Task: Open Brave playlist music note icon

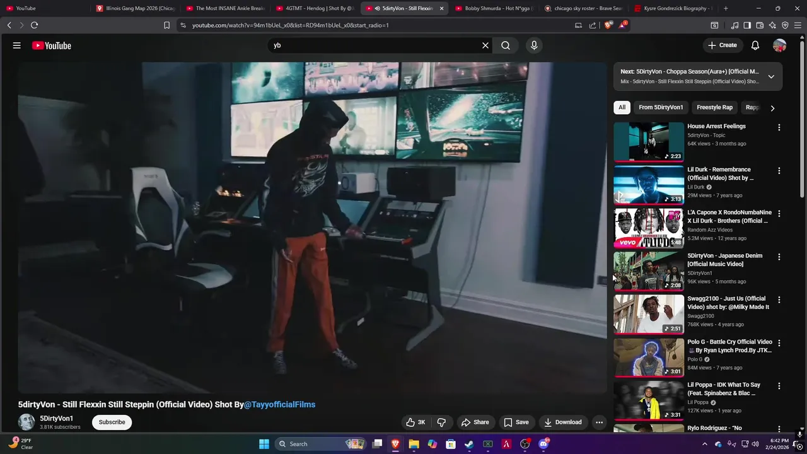Action: 734,25
